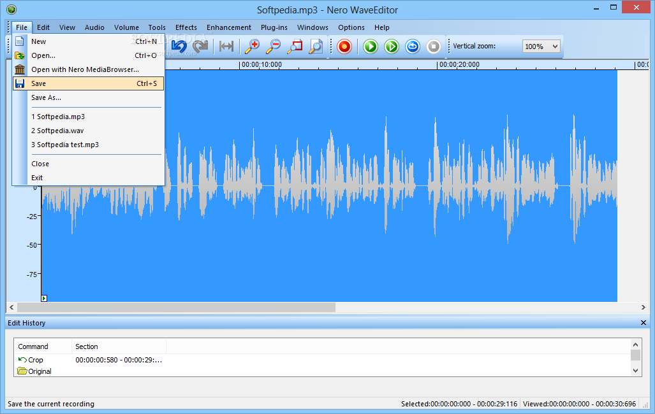Viewport: 655px width, 414px height.
Task: Click the green playback position marker
Action: (44, 298)
